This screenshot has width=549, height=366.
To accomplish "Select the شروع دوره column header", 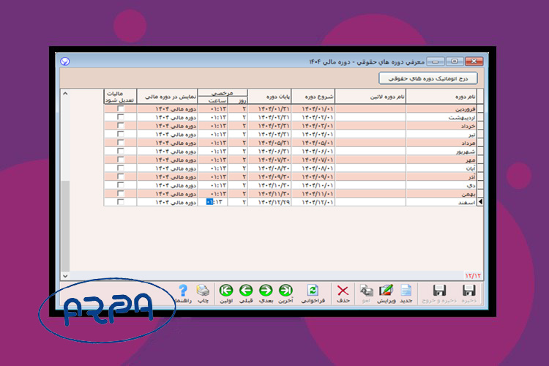I will tap(313, 97).
